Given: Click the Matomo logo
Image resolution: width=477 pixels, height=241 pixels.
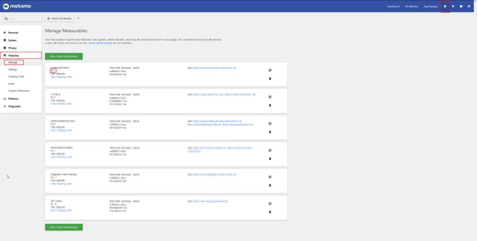Looking at the screenshot, I should coord(17,6).
